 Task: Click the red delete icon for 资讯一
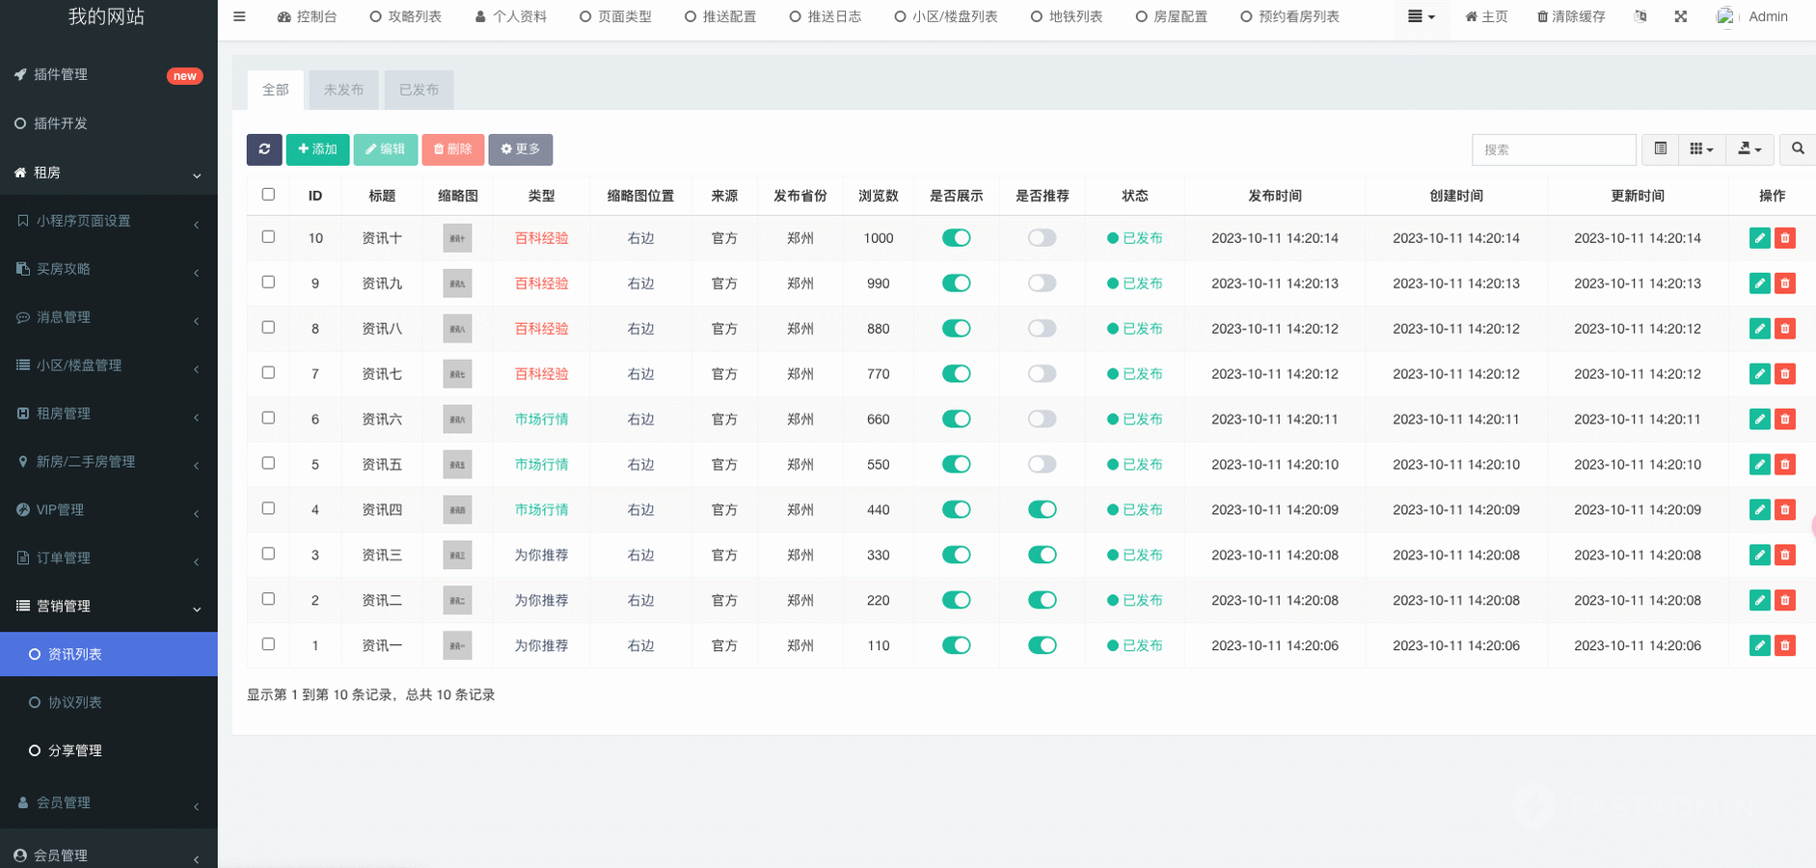[1785, 645]
